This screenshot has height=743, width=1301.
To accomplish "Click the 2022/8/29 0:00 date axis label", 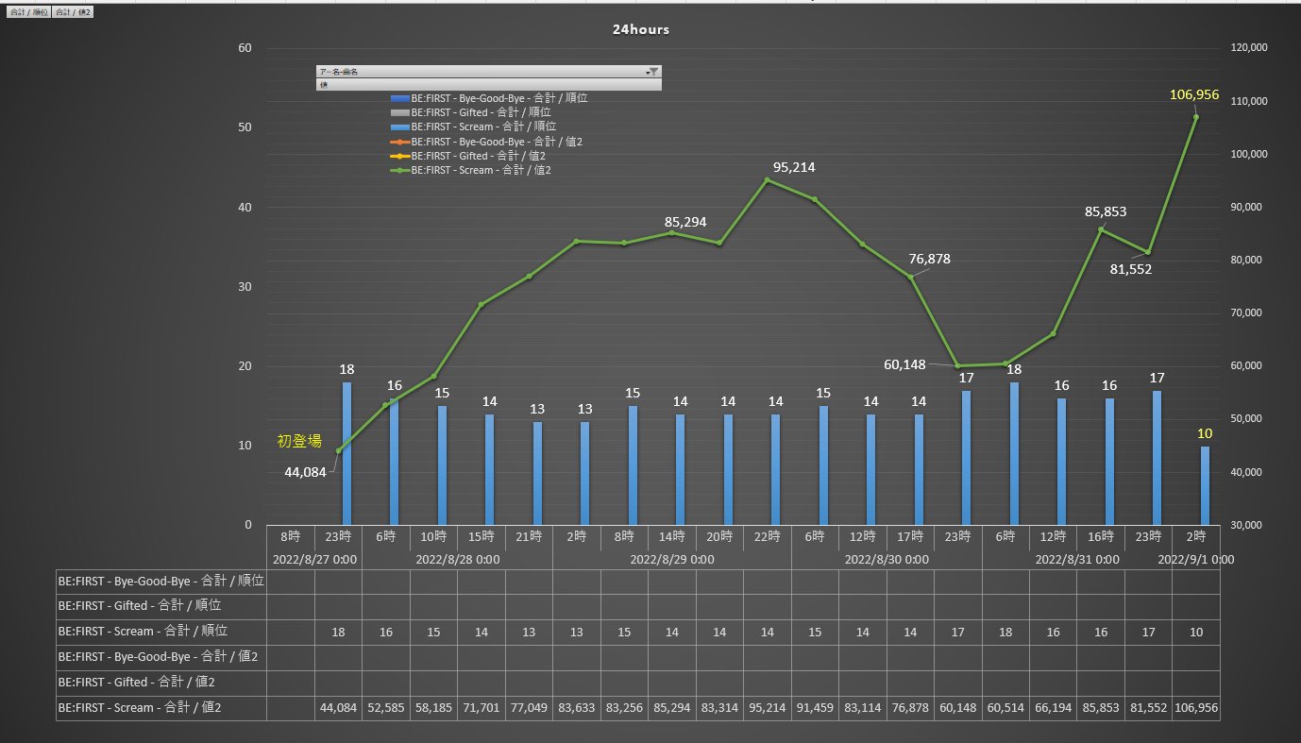I will pyautogui.click(x=671, y=559).
